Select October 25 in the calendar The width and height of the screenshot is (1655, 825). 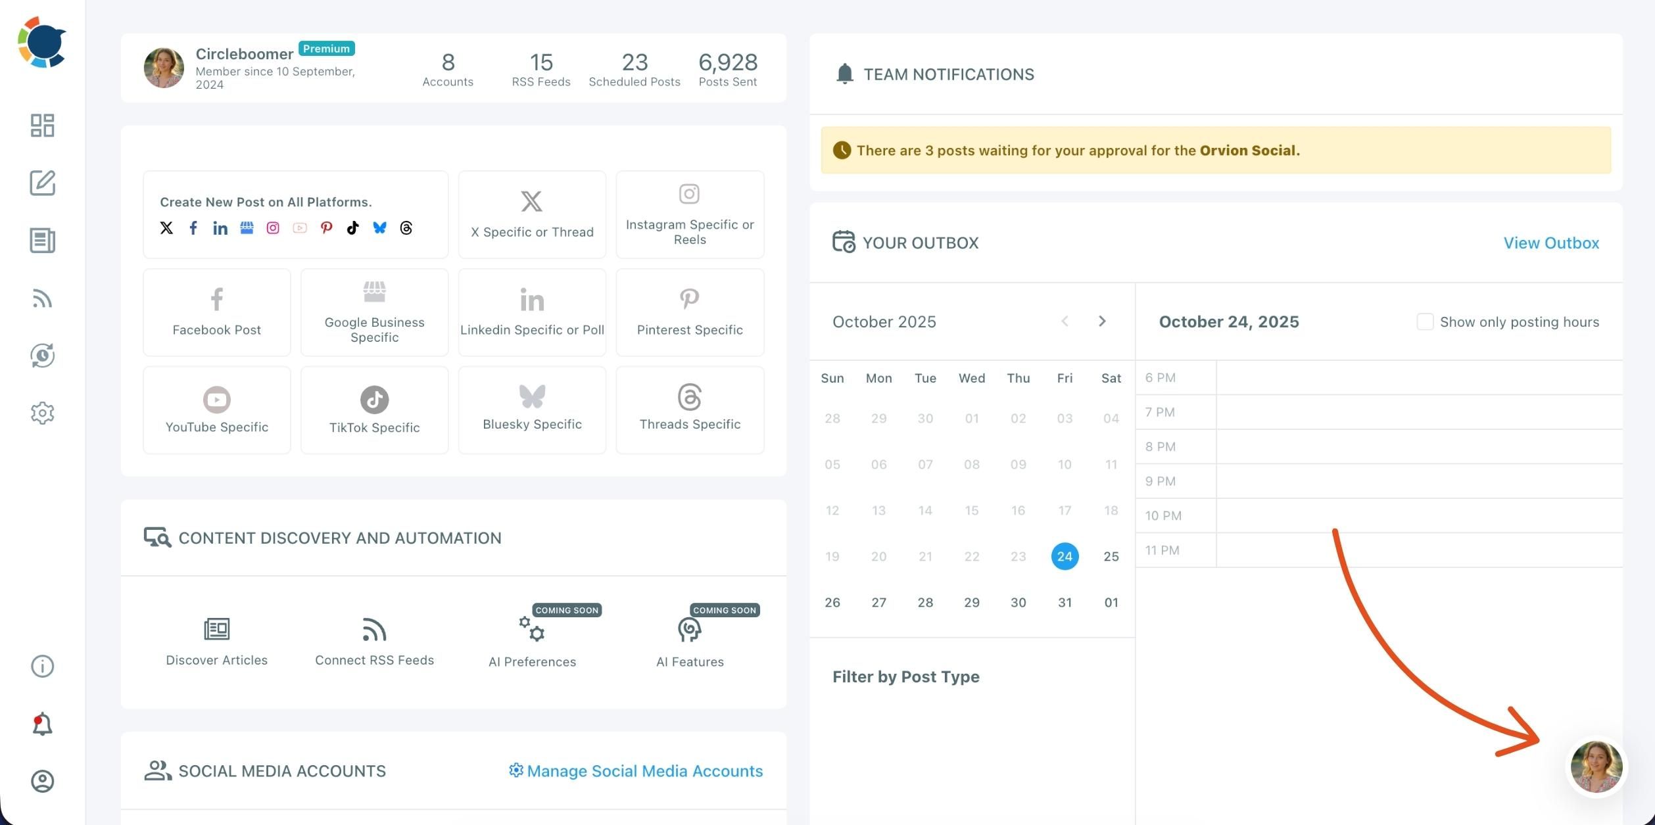[x=1111, y=556]
